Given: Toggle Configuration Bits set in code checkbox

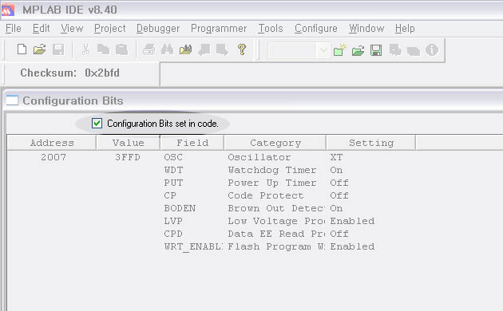Looking at the screenshot, I should point(97,124).
